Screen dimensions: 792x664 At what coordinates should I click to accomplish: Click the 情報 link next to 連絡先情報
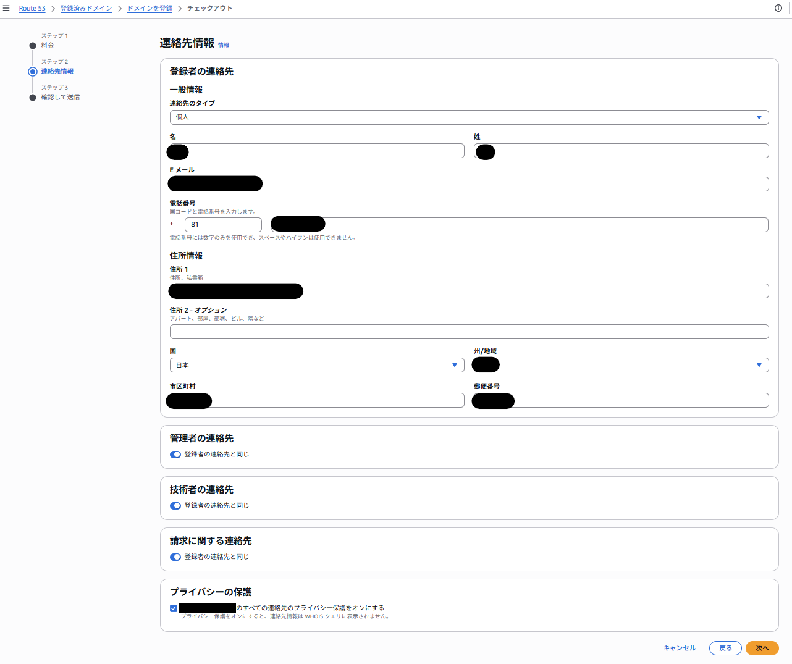224,45
